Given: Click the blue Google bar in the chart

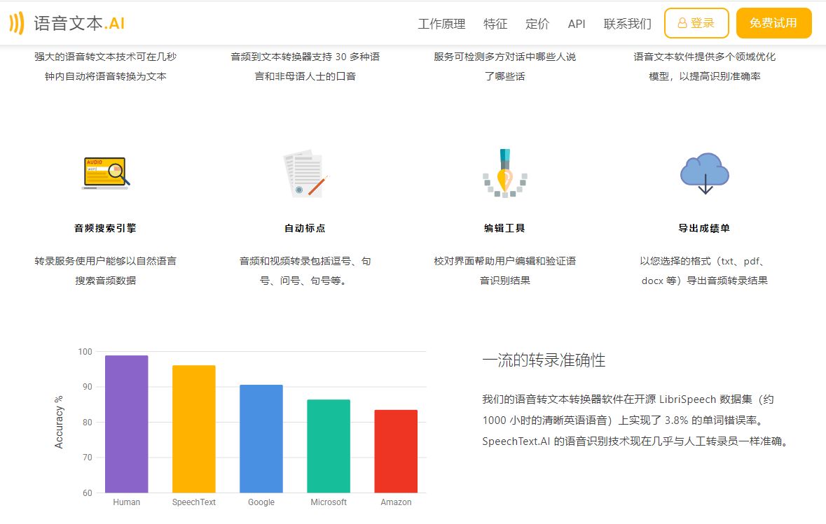Looking at the screenshot, I should 261,439.
